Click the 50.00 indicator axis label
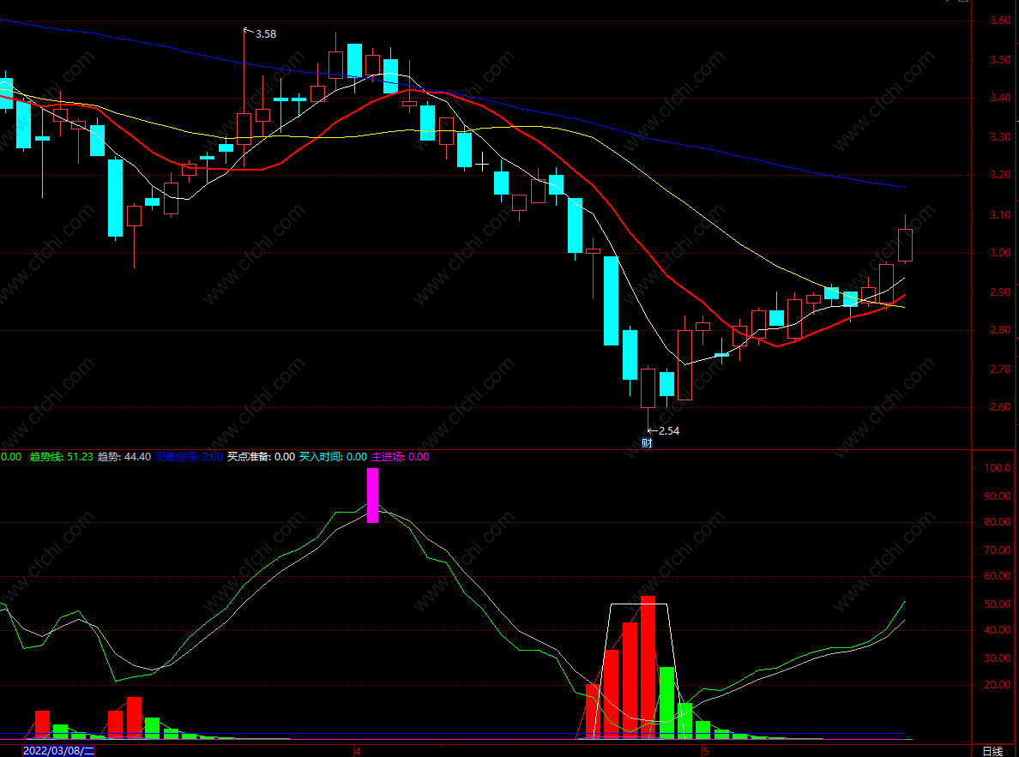This screenshot has width=1019, height=757. (998, 604)
